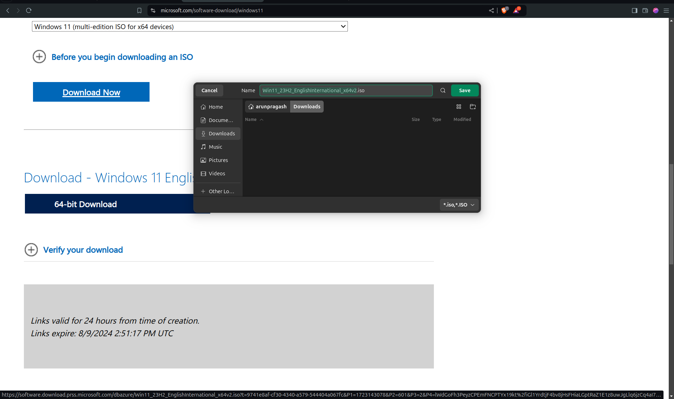Select Documents in dialog sidebar
This screenshot has width=674, height=399.
[218, 120]
